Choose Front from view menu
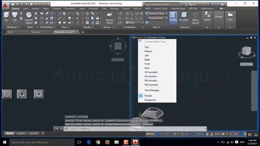 pos(147,64)
